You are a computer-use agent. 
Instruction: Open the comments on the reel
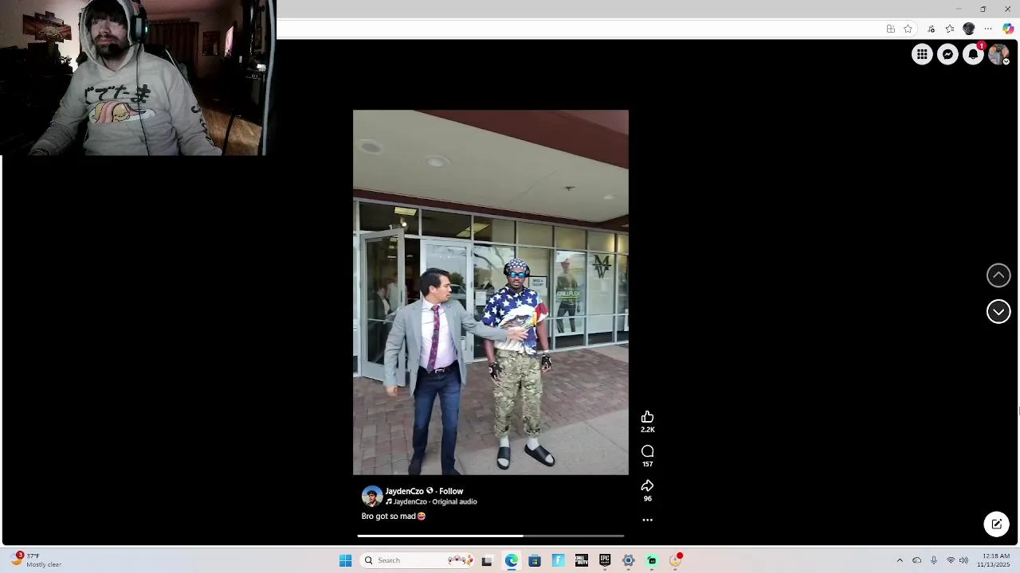click(647, 451)
